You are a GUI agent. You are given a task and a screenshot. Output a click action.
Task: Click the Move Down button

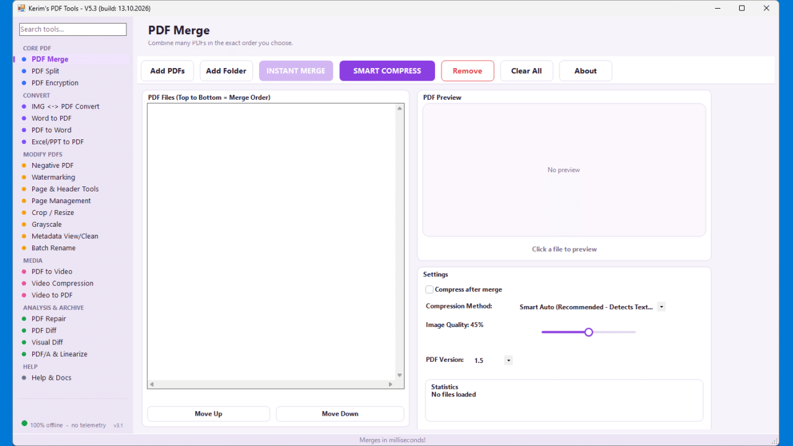340,414
